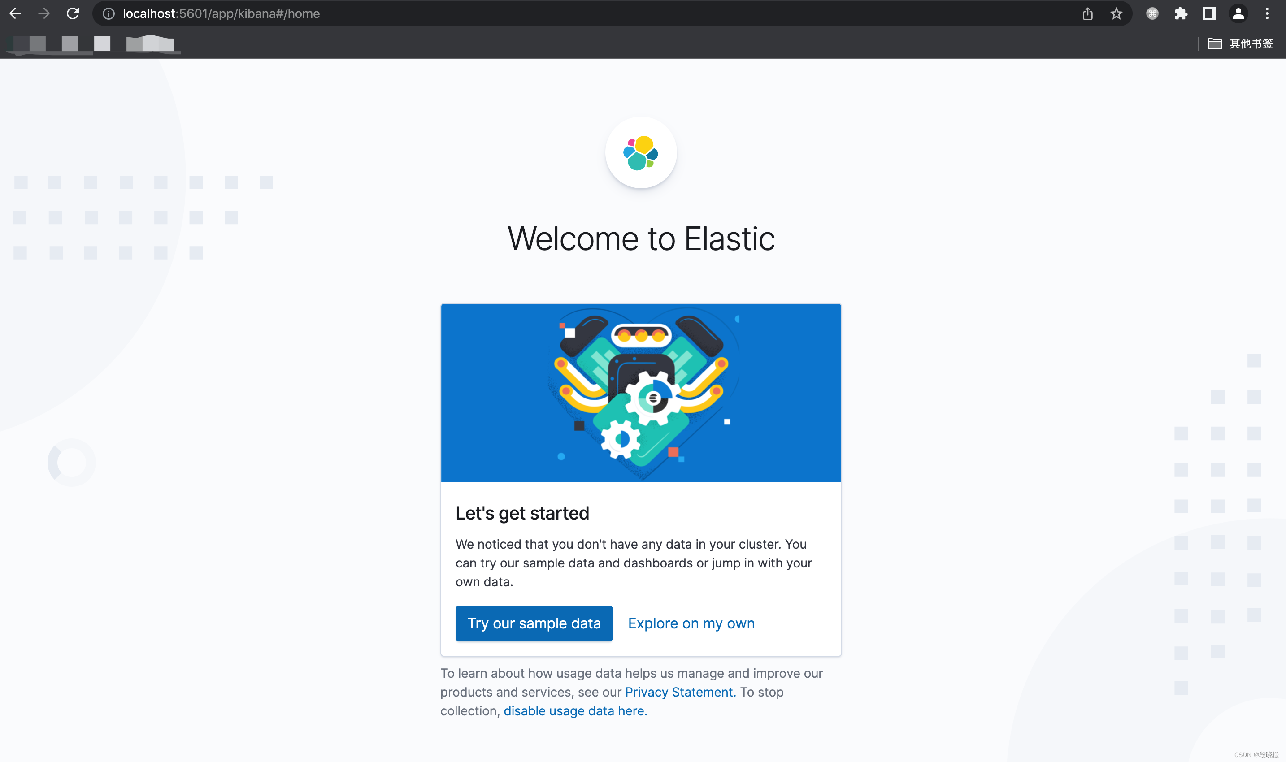The image size is (1286, 762).
Task: Choose Explore on my own
Action: [x=691, y=623]
